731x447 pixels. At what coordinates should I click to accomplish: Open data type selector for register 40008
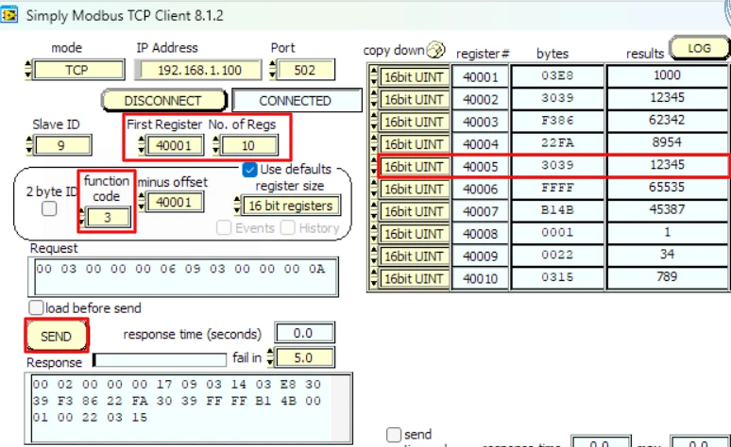point(414,233)
